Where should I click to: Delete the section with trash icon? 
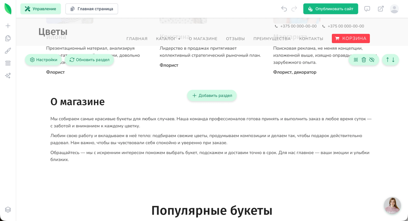(x=364, y=60)
